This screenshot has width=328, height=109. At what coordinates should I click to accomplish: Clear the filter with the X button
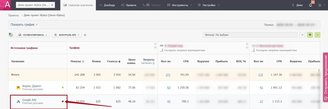(302, 35)
